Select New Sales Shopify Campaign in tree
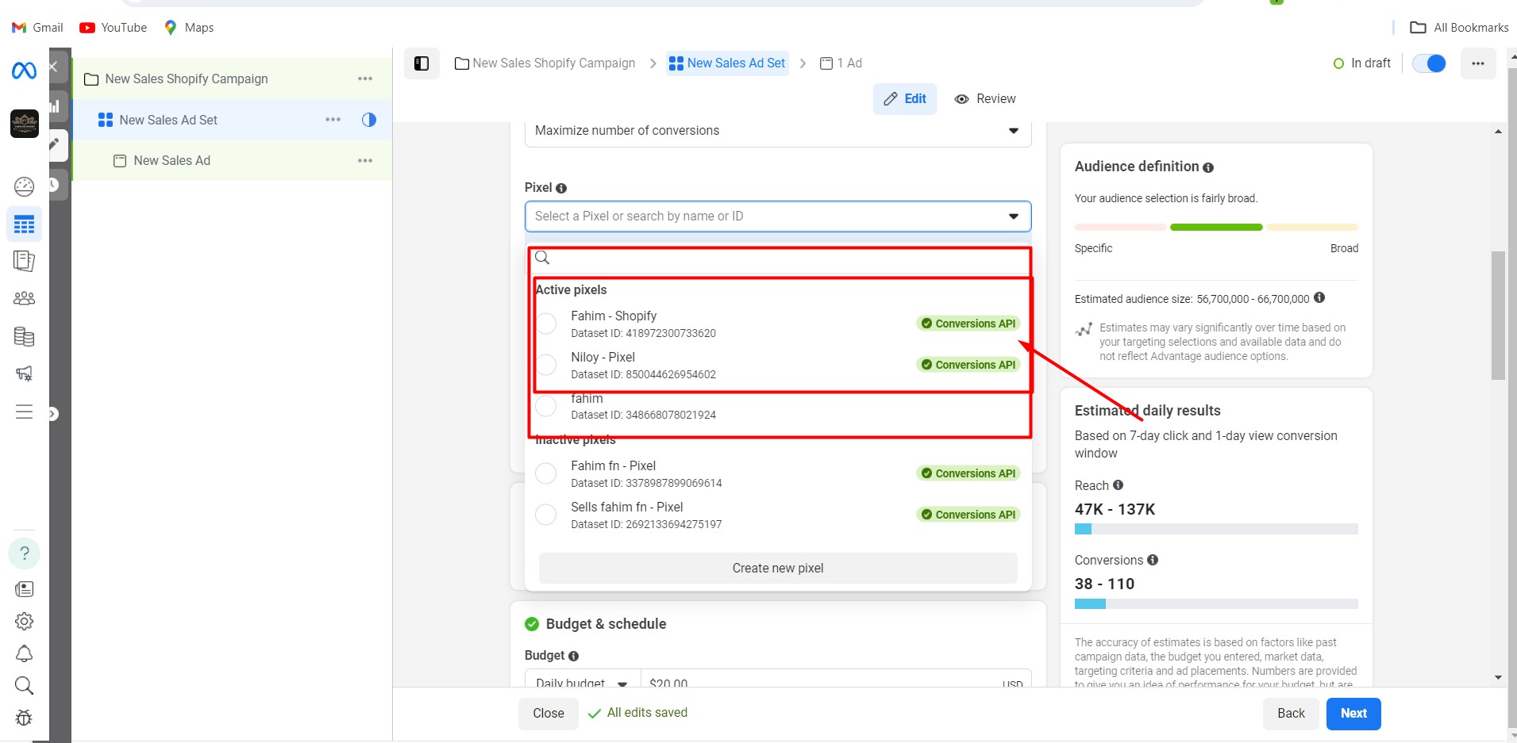The width and height of the screenshot is (1517, 743). tap(187, 79)
